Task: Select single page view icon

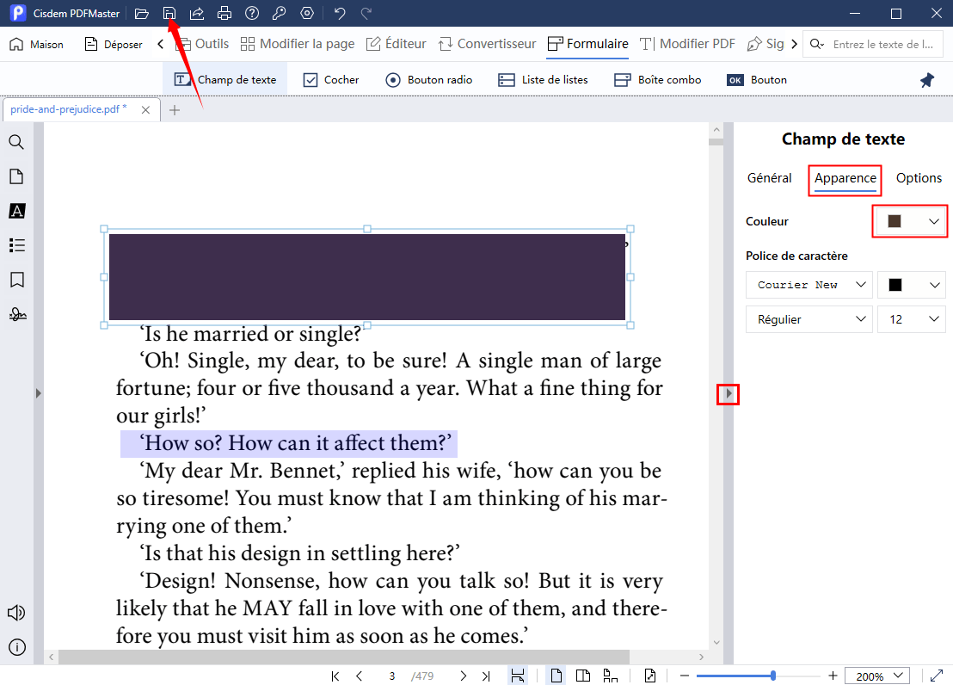Action: click(556, 676)
